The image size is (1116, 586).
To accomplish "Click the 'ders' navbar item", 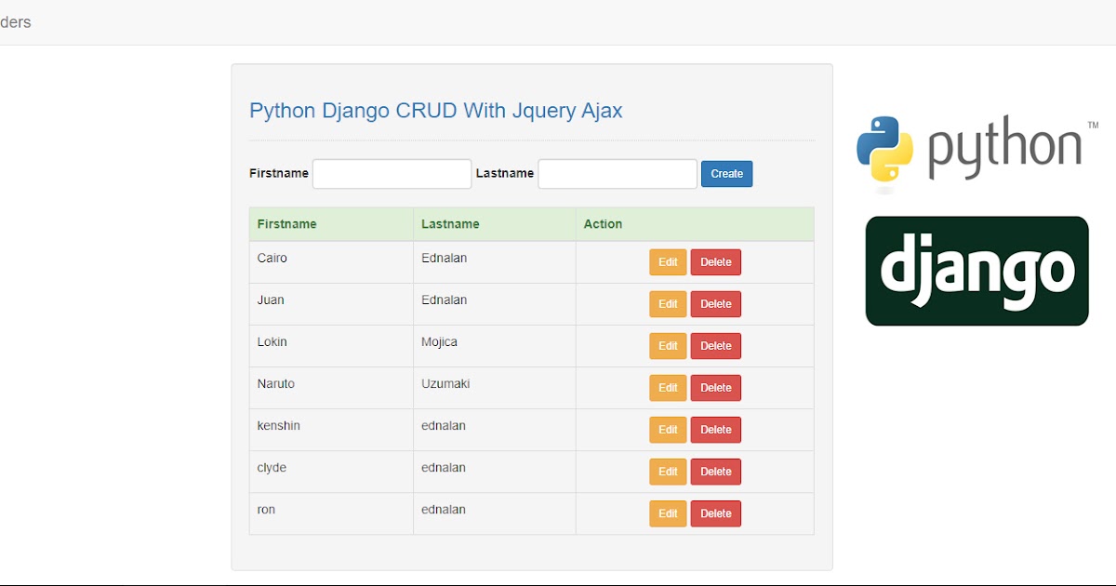I will pyautogui.click(x=15, y=21).
